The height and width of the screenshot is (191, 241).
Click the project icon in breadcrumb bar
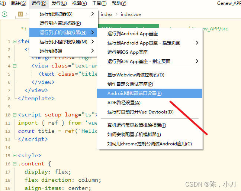pos(20,14)
